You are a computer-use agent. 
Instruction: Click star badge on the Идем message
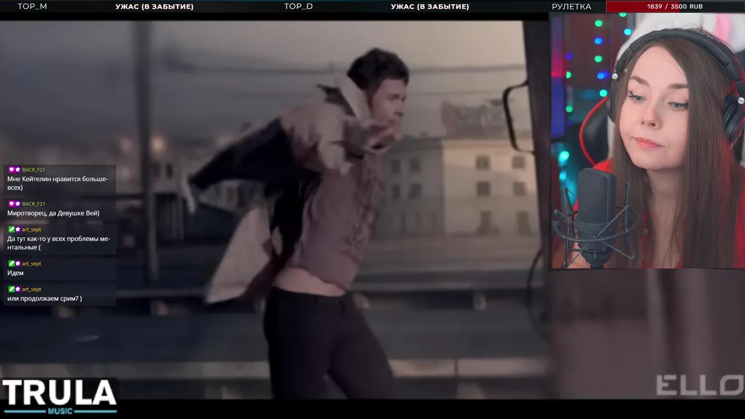pyautogui.click(x=17, y=264)
